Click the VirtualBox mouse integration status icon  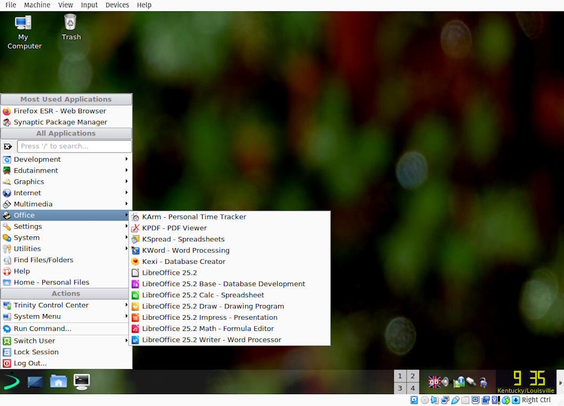[506, 400]
